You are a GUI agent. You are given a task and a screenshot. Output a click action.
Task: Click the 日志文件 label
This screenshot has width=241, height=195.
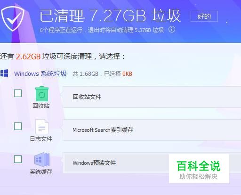point(41,139)
